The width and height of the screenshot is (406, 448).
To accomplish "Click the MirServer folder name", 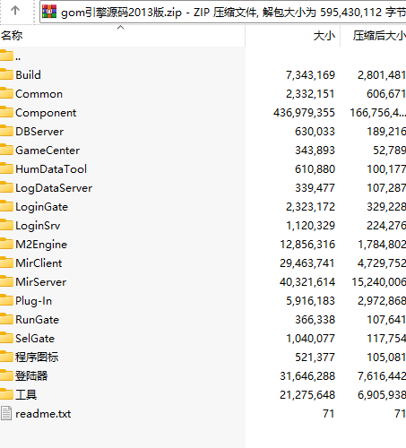I will point(41,282).
